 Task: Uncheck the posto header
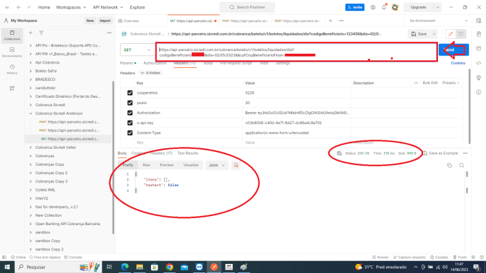point(130,103)
